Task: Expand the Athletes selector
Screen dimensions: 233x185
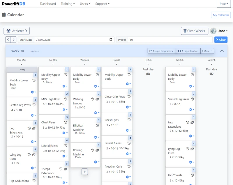Action: coord(17,31)
